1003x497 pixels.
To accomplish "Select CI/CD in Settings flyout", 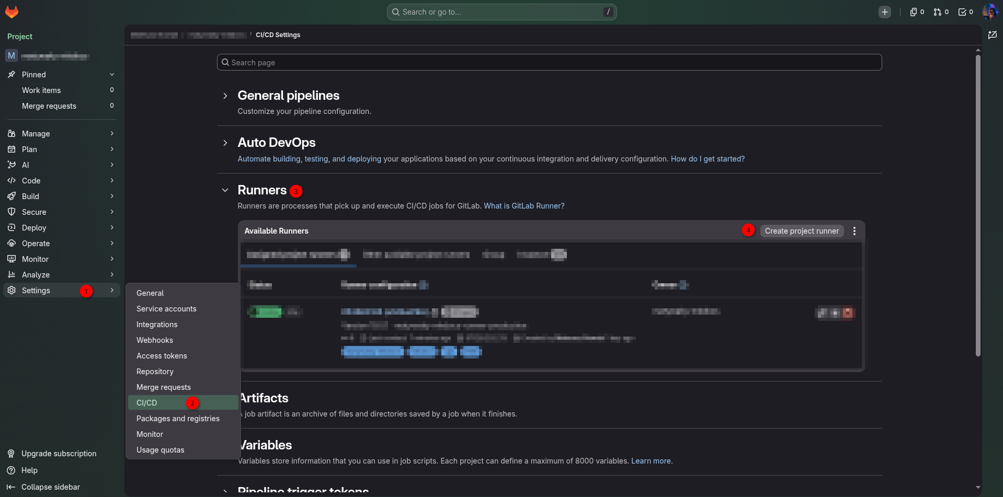I will pos(183,403).
